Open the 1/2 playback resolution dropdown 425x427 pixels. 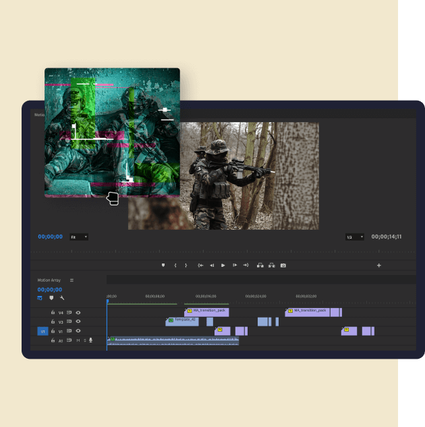pyautogui.click(x=355, y=237)
